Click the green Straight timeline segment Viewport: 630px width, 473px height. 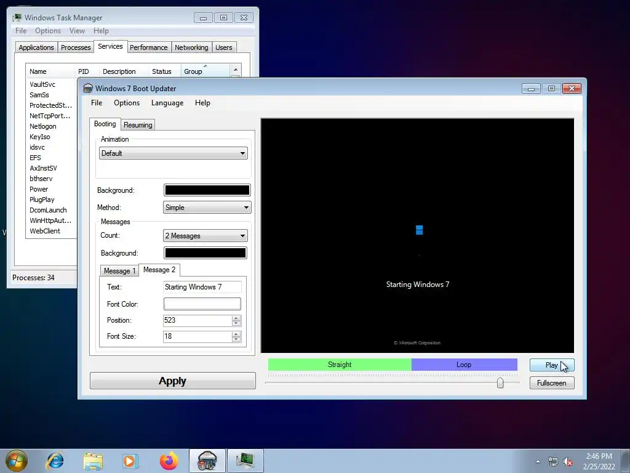(x=340, y=365)
